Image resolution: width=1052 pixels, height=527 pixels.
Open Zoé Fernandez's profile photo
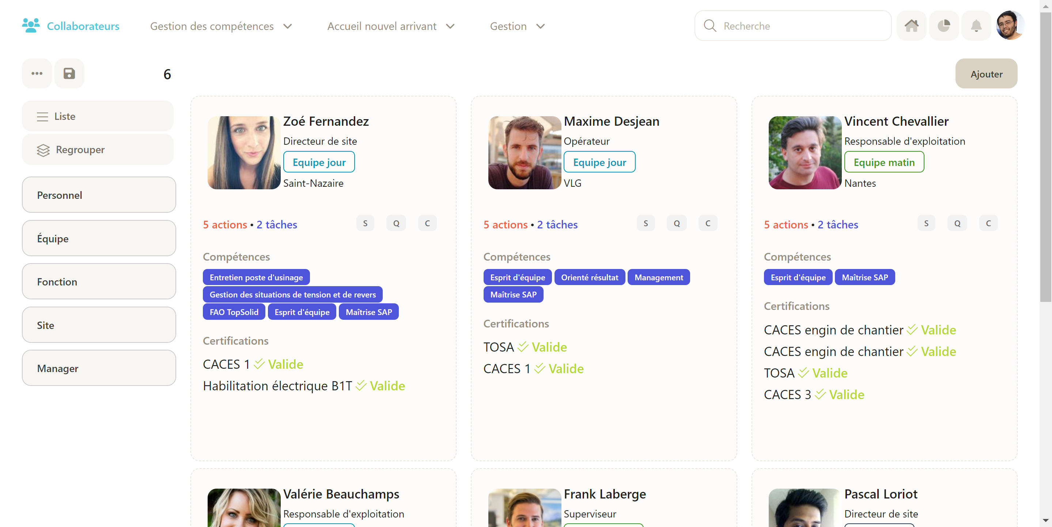pyautogui.click(x=244, y=152)
